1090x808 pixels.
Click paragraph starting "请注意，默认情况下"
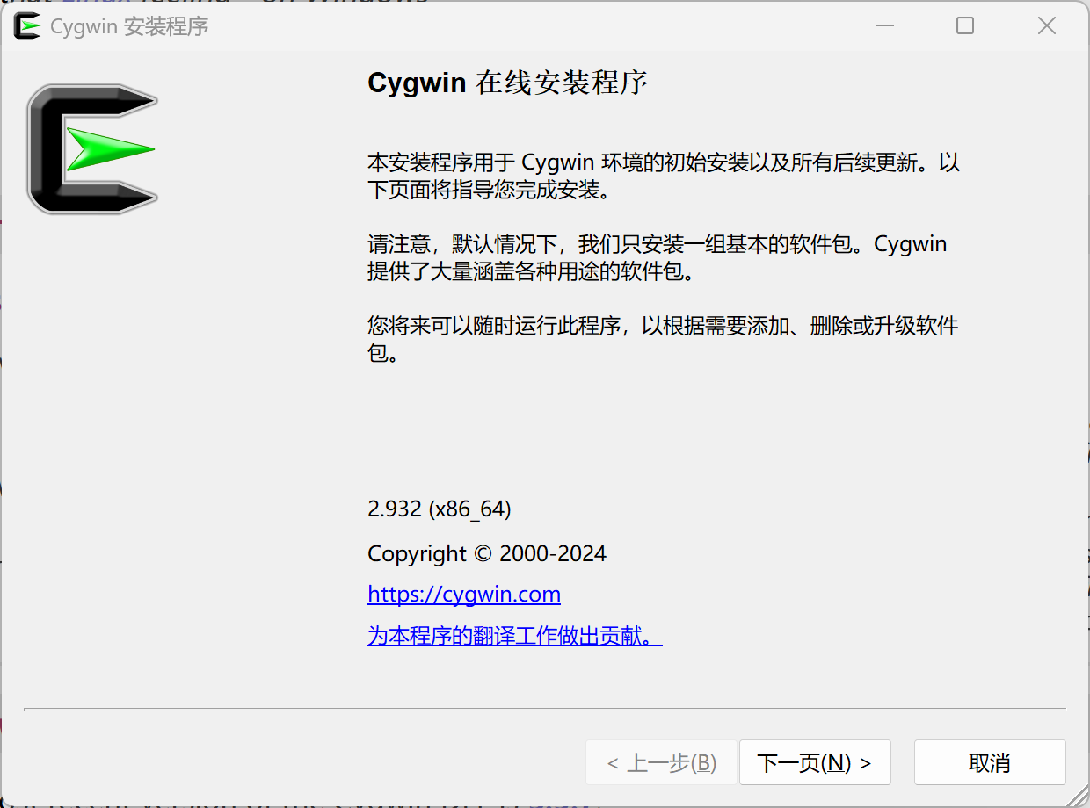pyautogui.click(x=658, y=257)
